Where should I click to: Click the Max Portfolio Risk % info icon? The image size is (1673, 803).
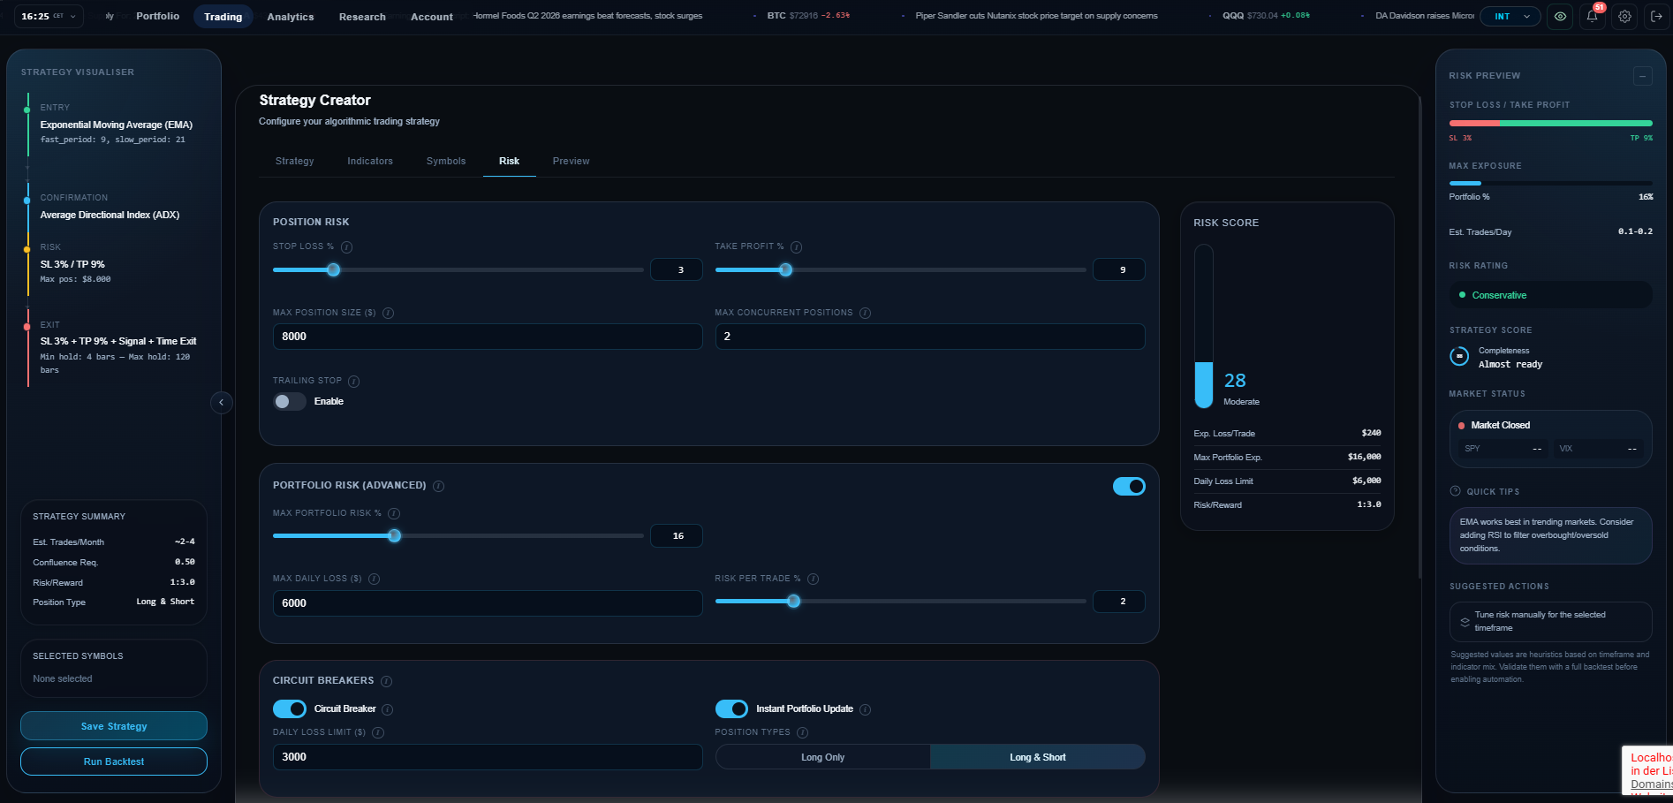tap(395, 513)
